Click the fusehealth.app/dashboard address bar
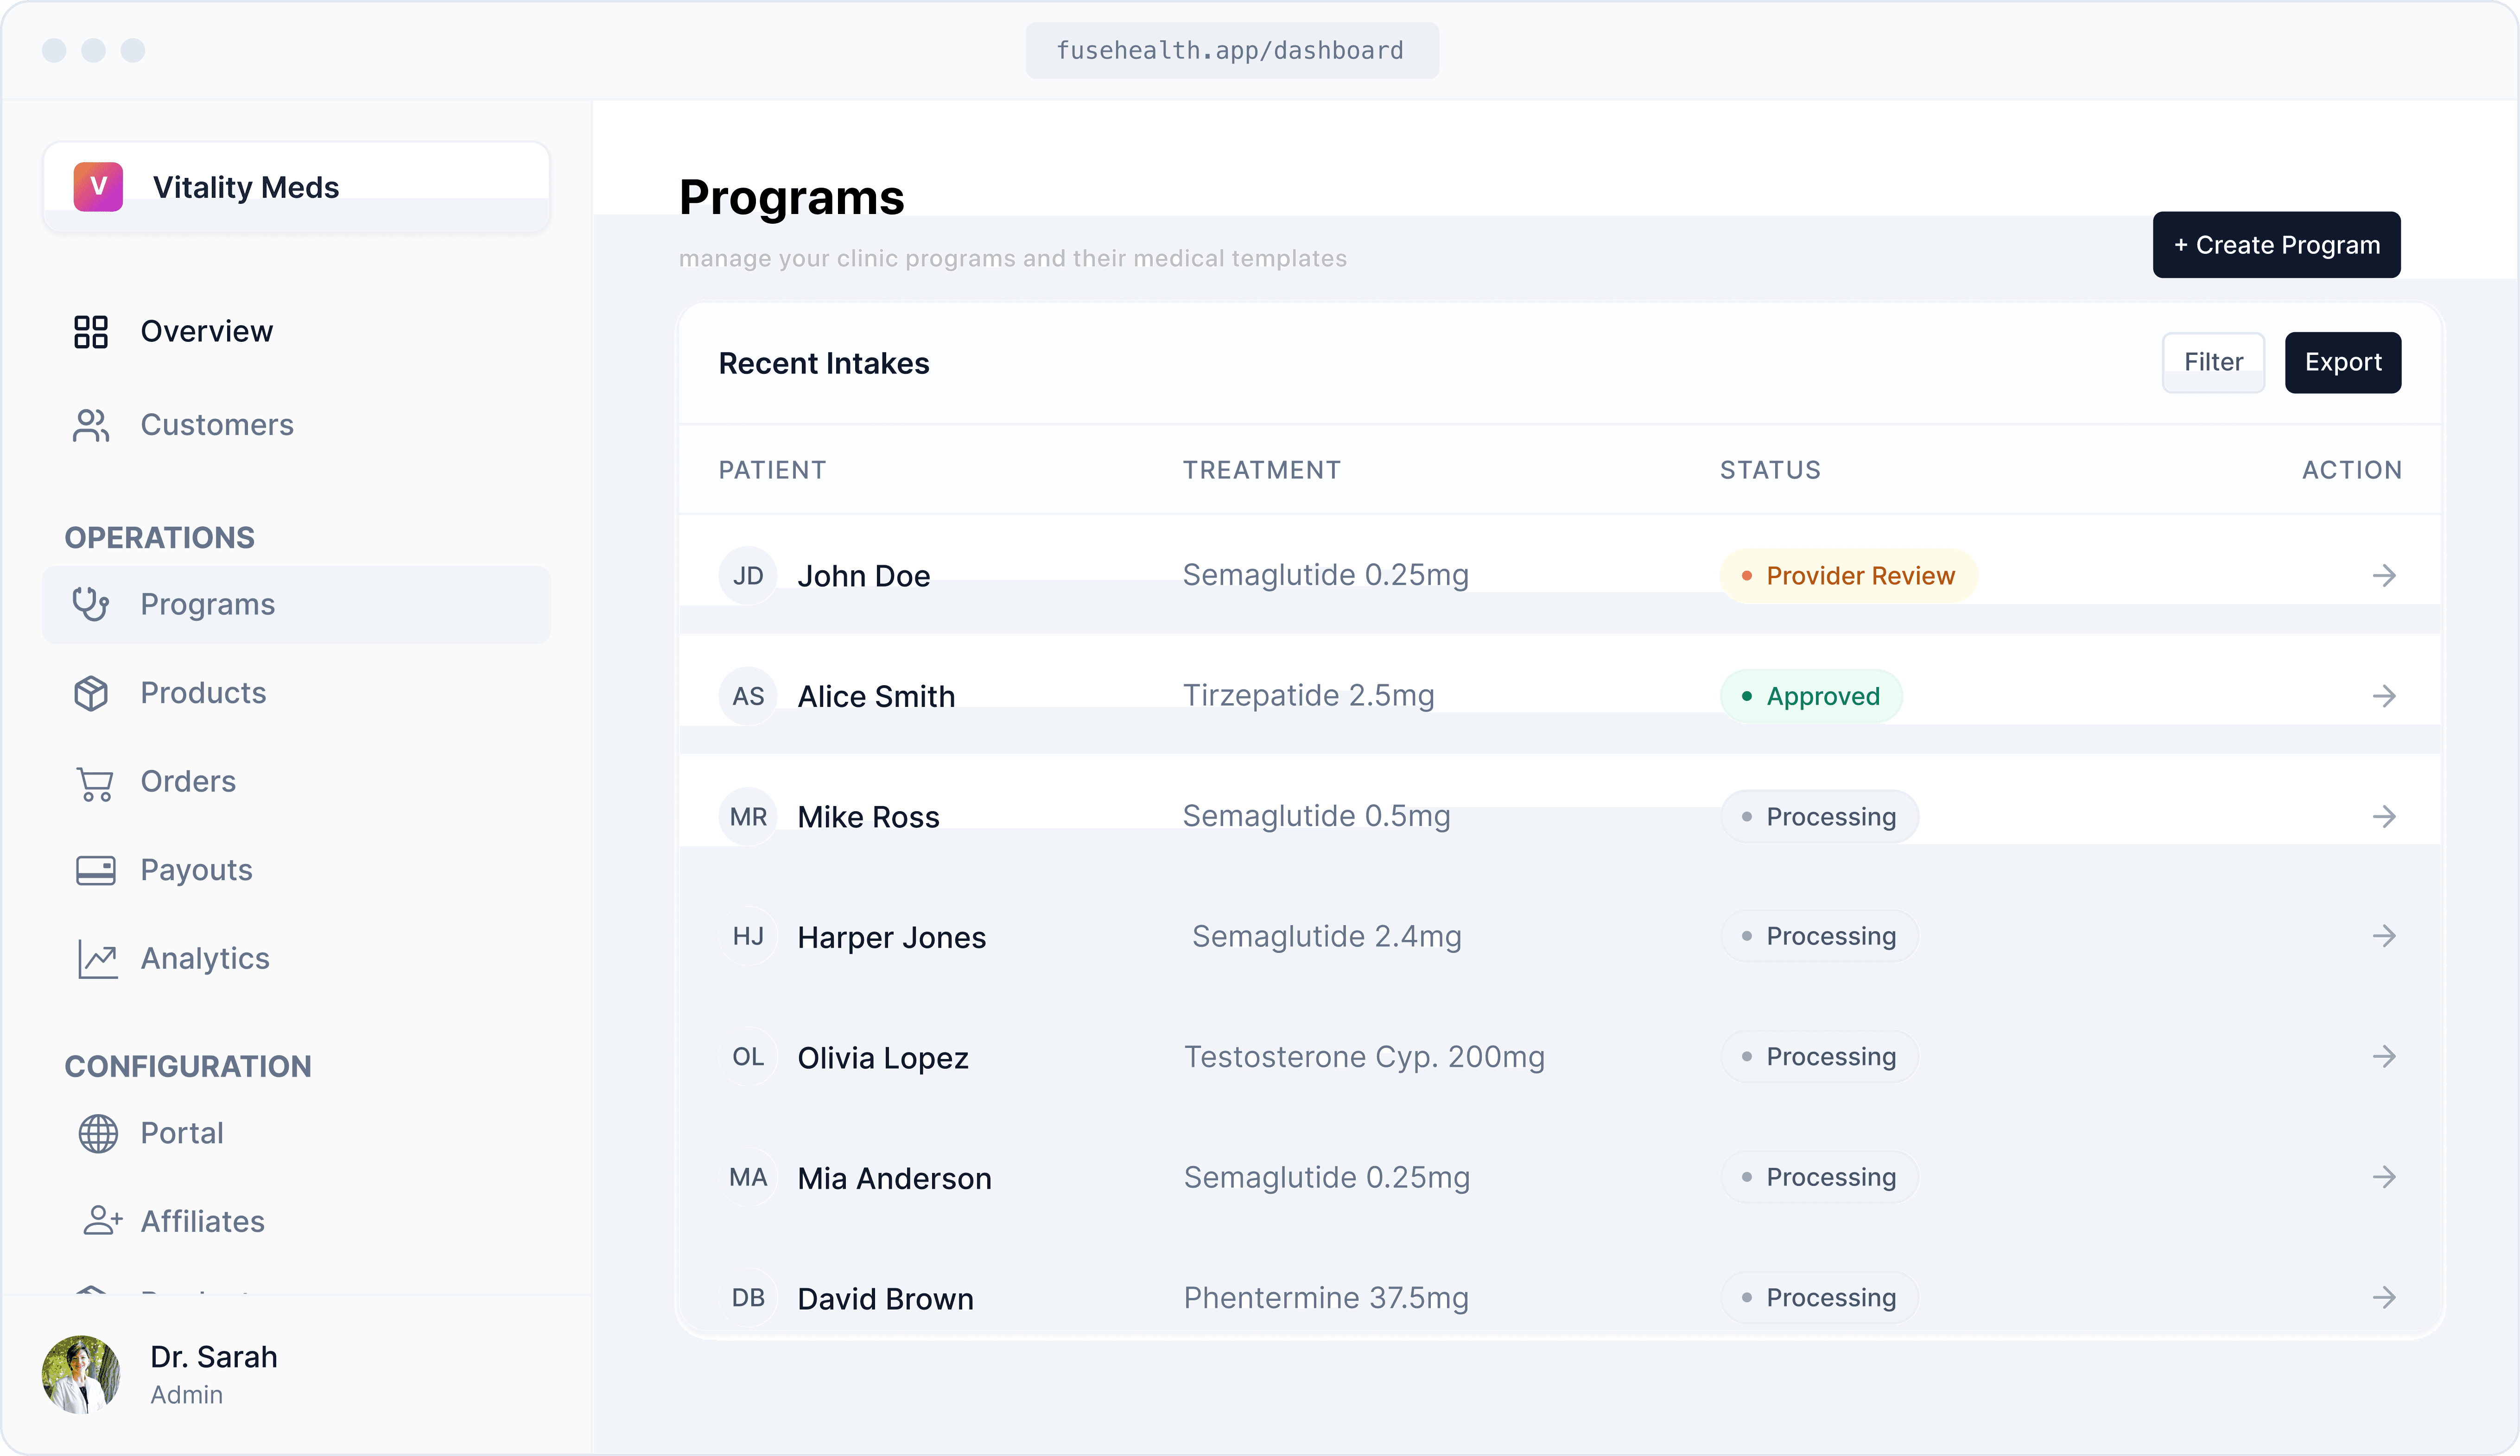This screenshot has height=1456, width=2520. tap(1231, 51)
